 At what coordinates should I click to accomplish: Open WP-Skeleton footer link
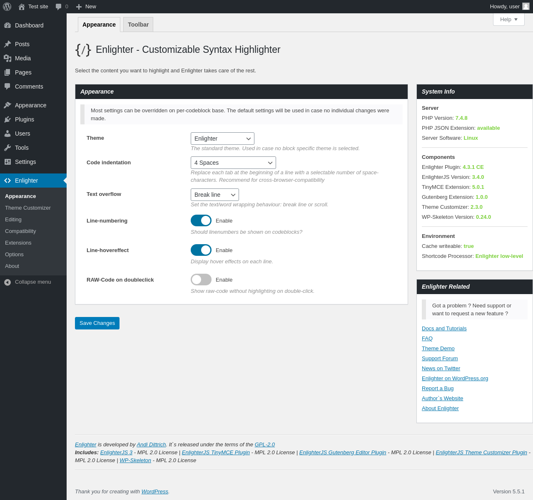click(135, 460)
